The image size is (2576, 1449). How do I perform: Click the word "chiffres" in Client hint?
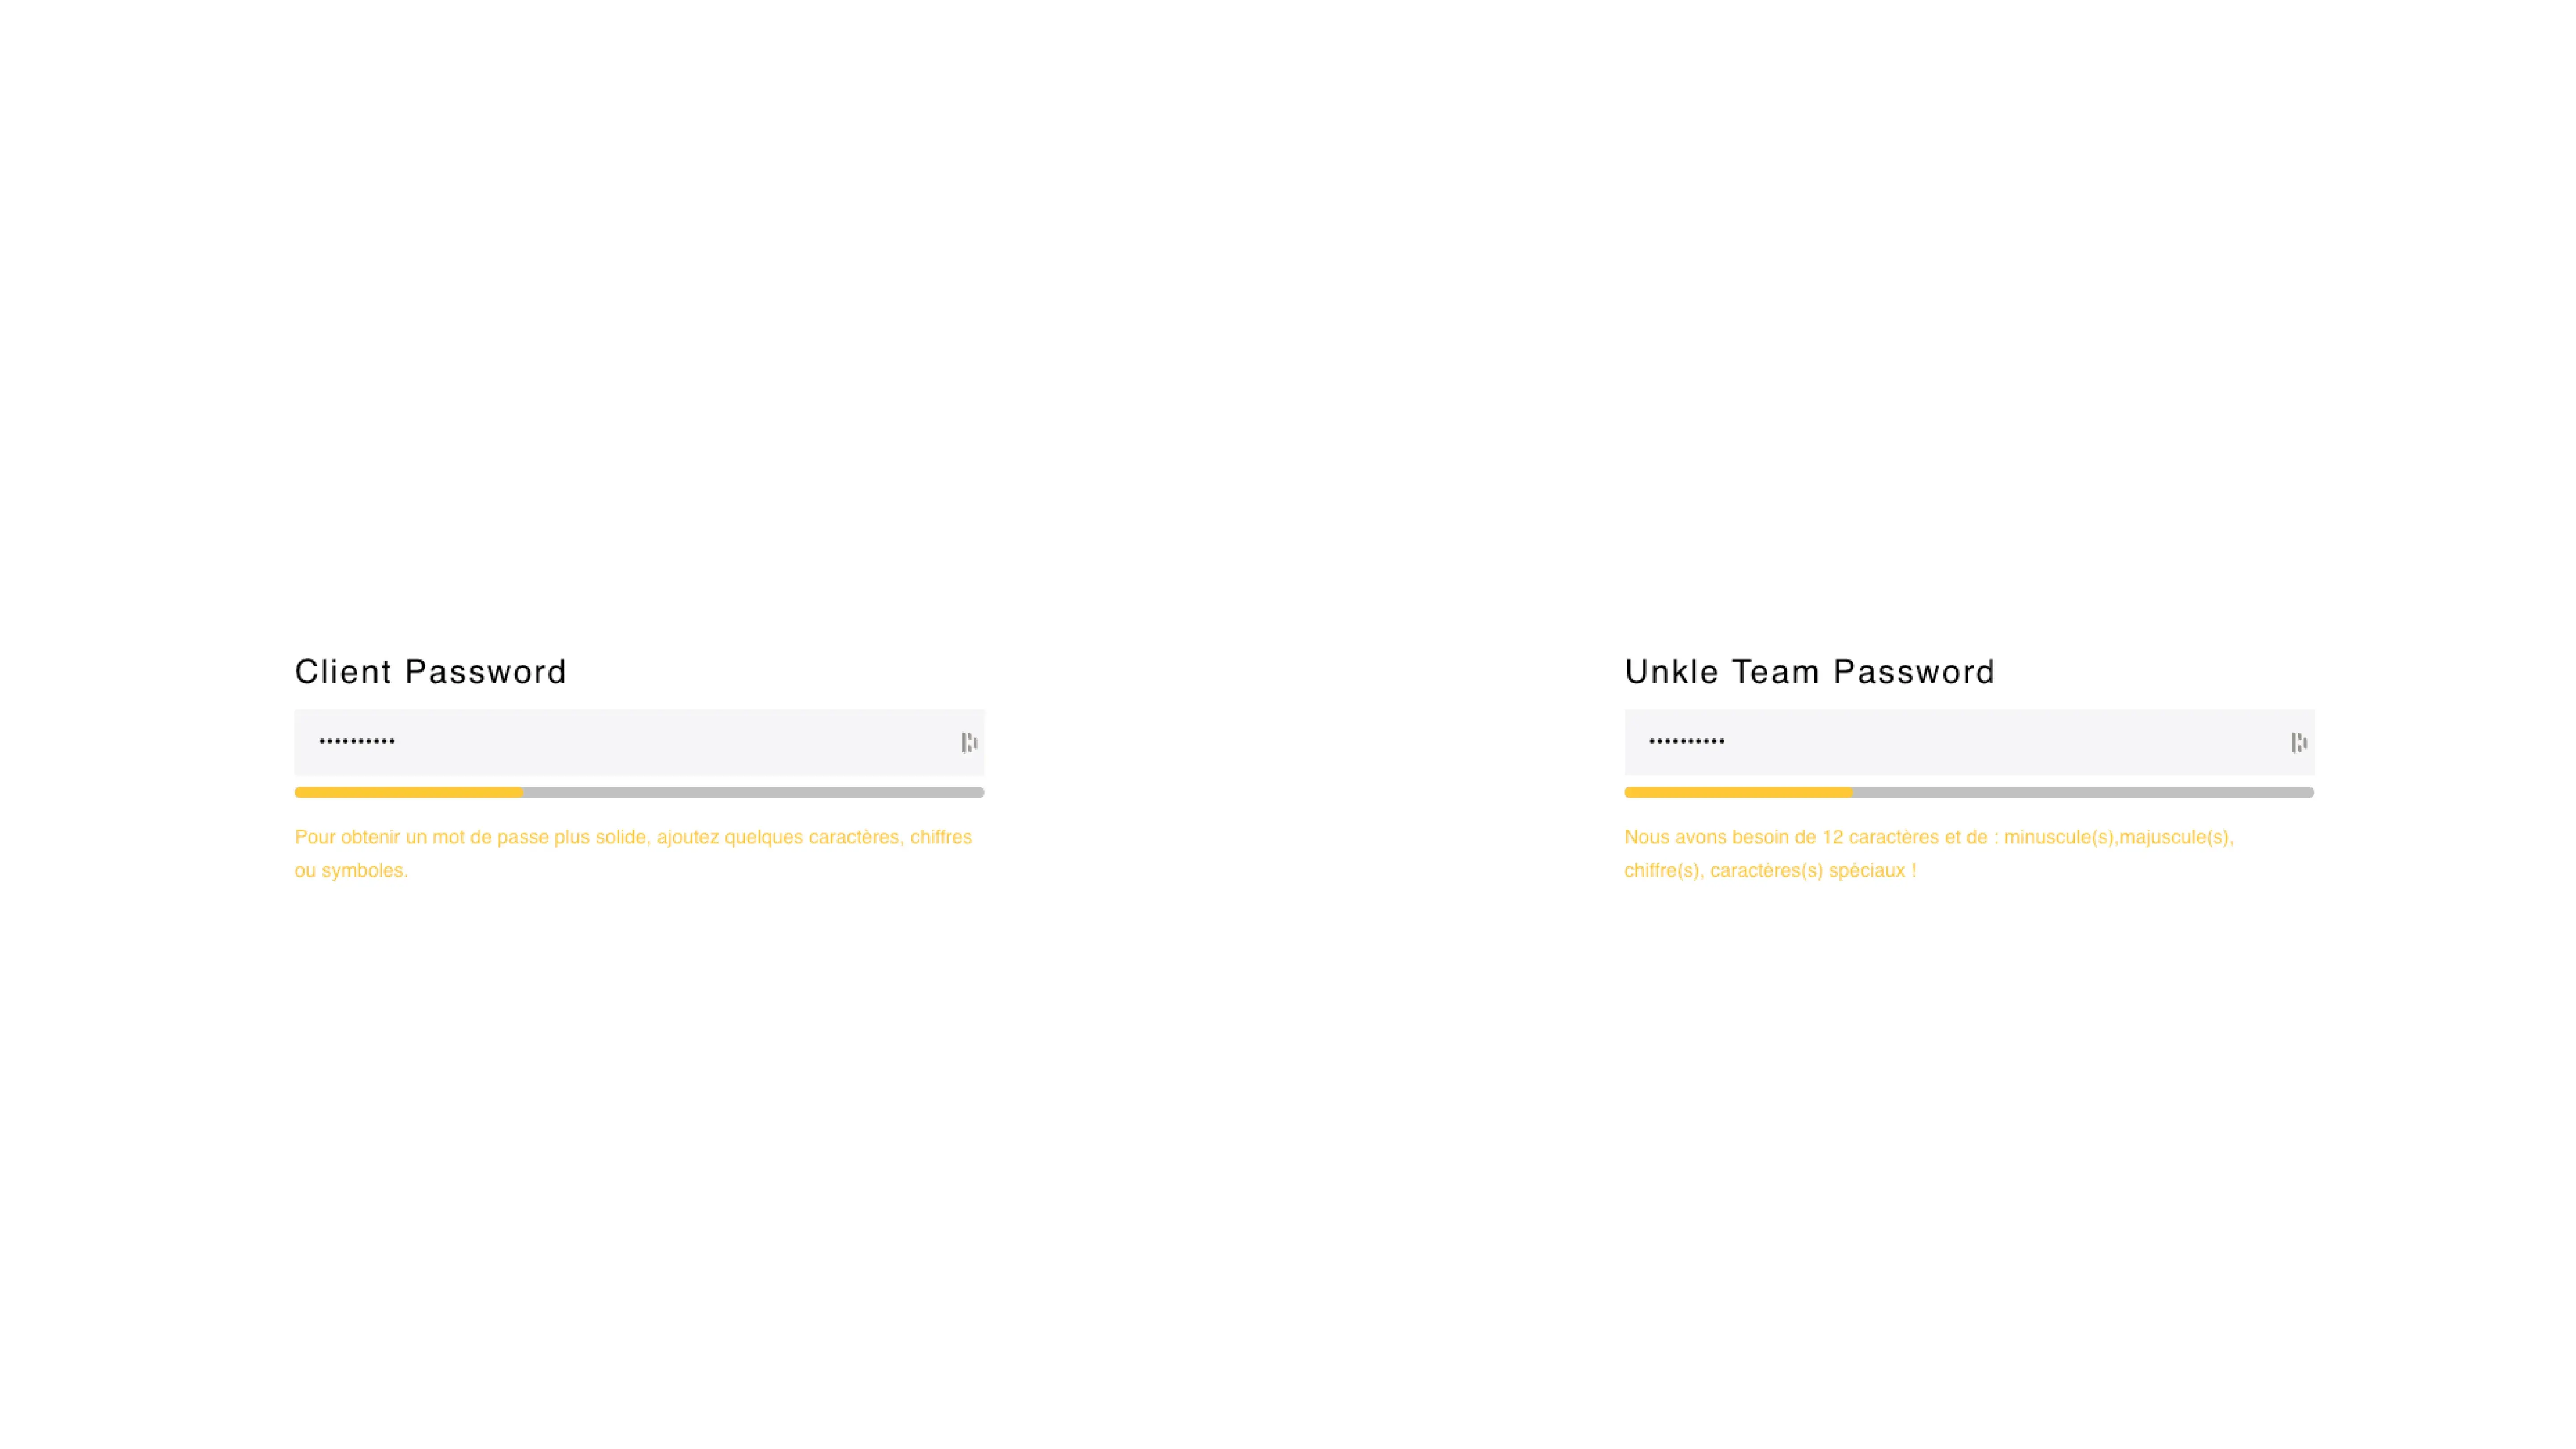(x=941, y=837)
